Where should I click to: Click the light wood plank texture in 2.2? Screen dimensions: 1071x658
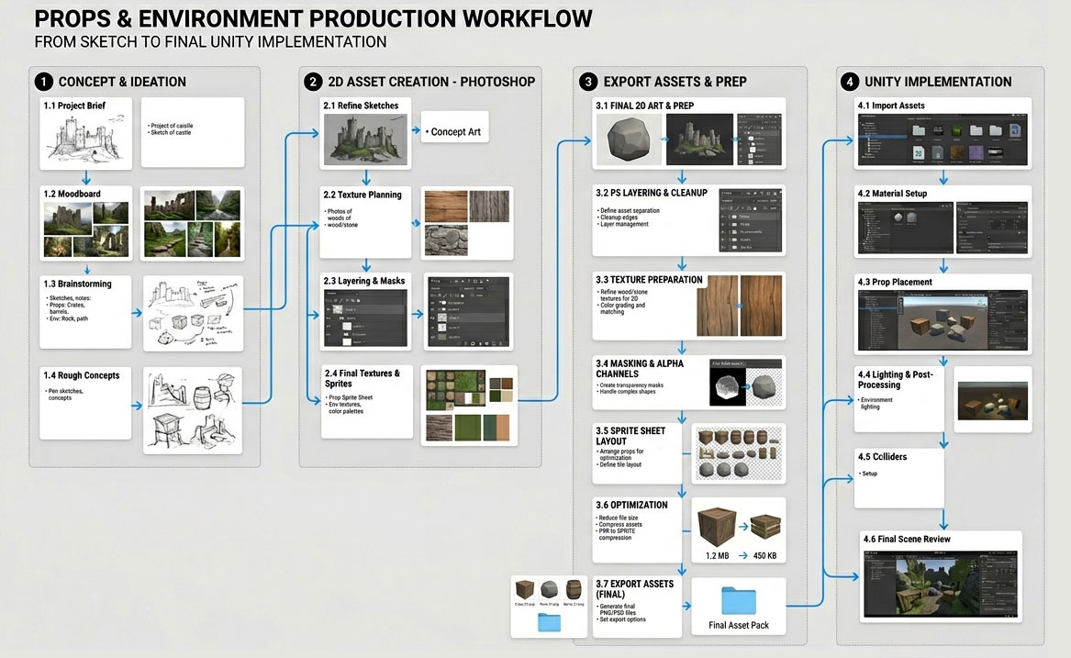(446, 206)
